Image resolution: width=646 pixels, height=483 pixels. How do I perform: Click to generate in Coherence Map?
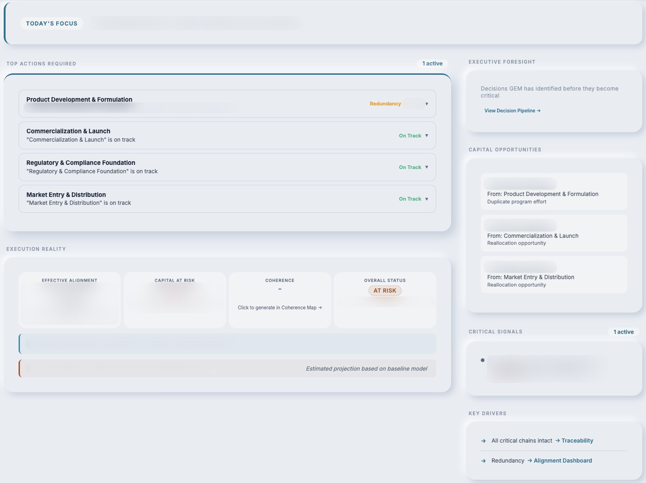pyautogui.click(x=280, y=308)
